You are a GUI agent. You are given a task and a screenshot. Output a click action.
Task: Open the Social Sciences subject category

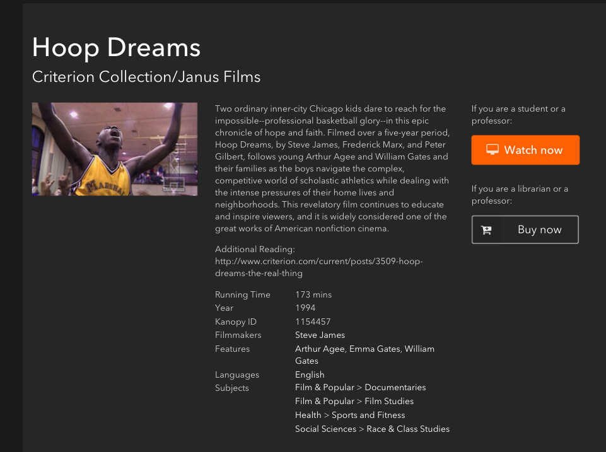click(325, 429)
